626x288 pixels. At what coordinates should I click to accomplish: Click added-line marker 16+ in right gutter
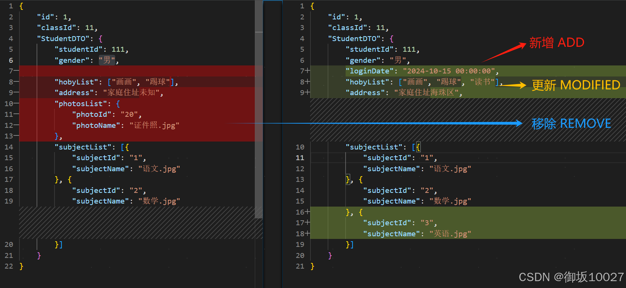[303, 212]
